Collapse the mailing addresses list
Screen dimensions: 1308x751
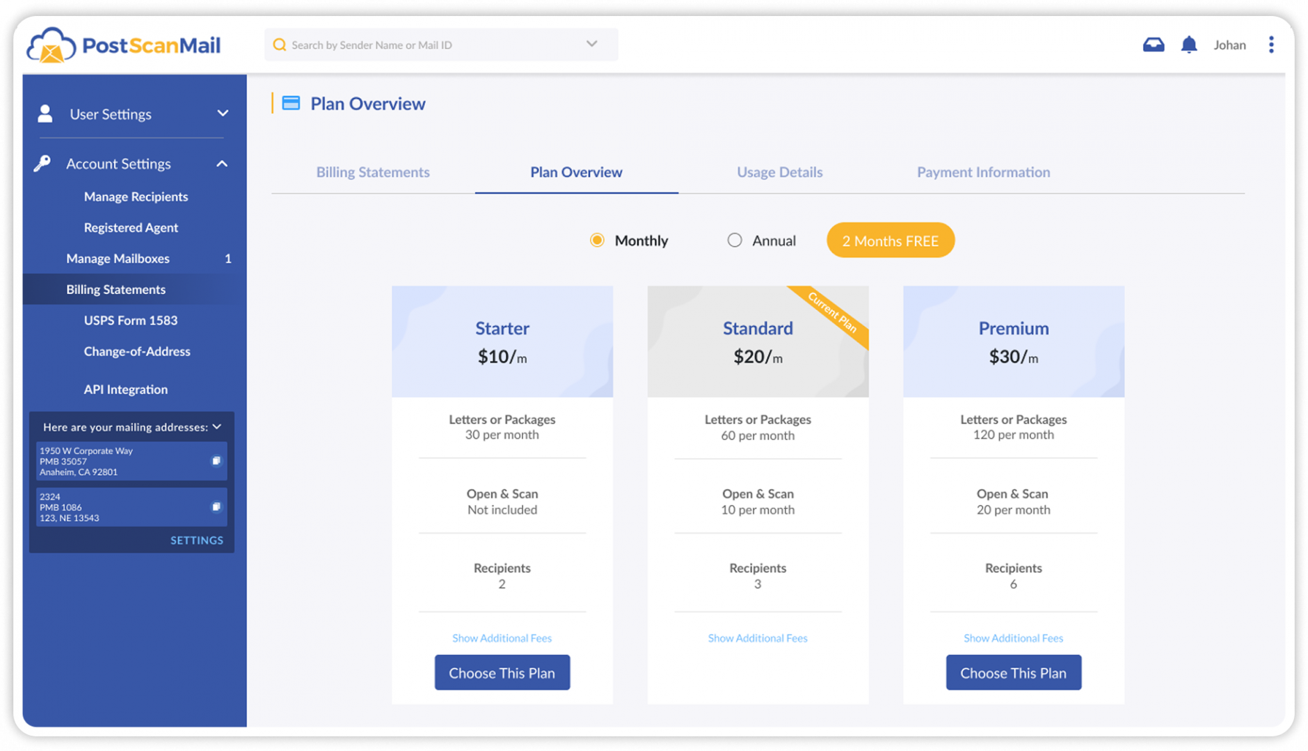pos(218,427)
